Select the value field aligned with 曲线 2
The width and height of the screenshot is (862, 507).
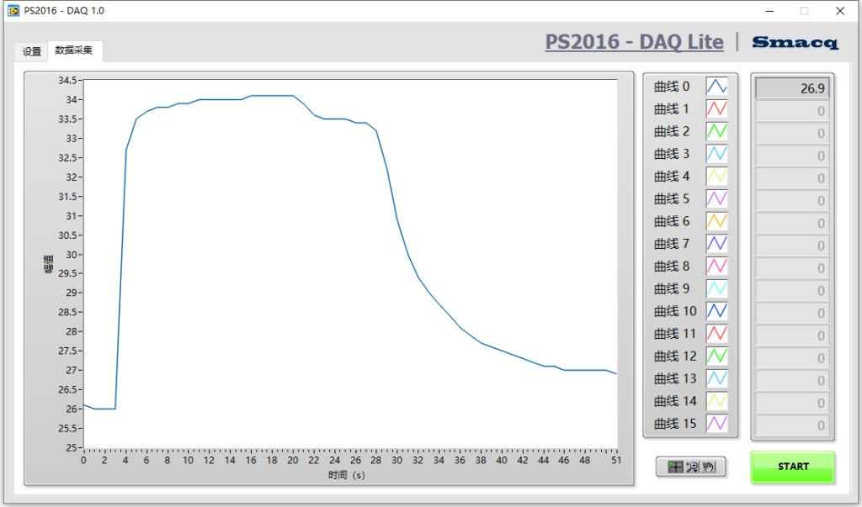pos(792,133)
